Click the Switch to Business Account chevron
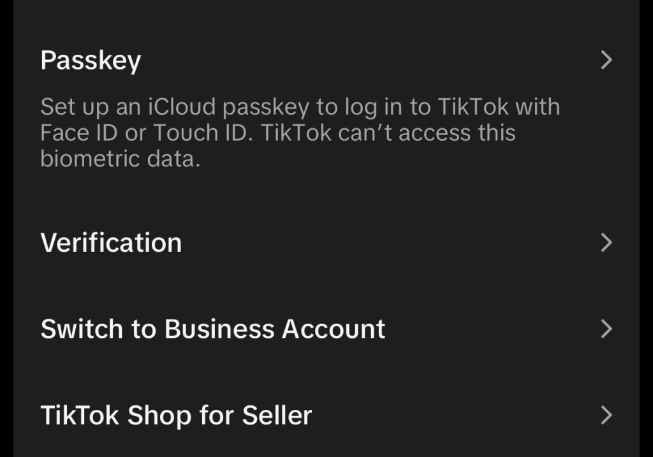 (x=606, y=329)
